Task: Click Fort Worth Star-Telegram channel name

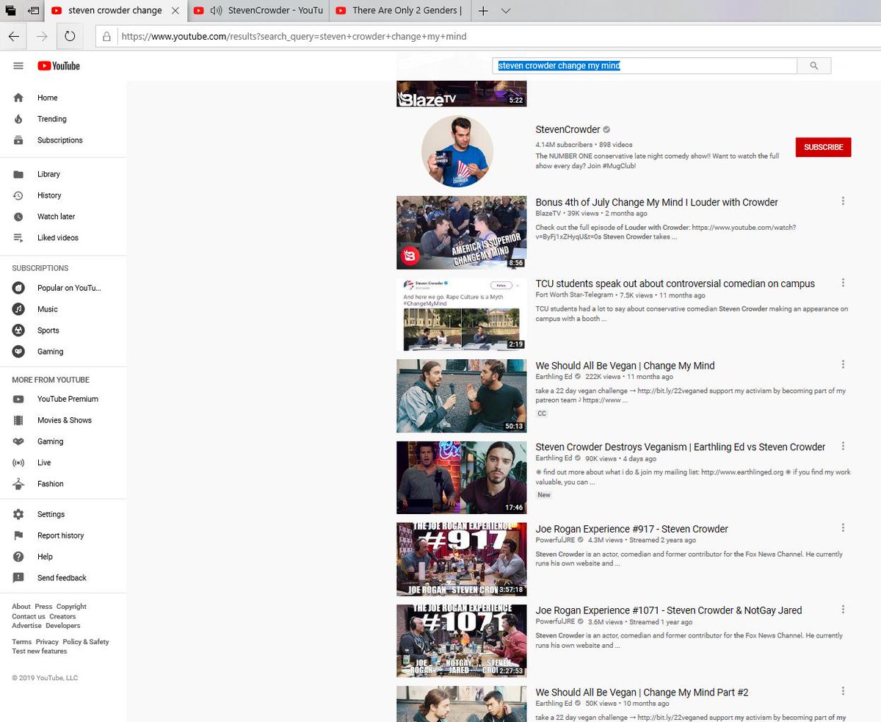Action: 574,295
